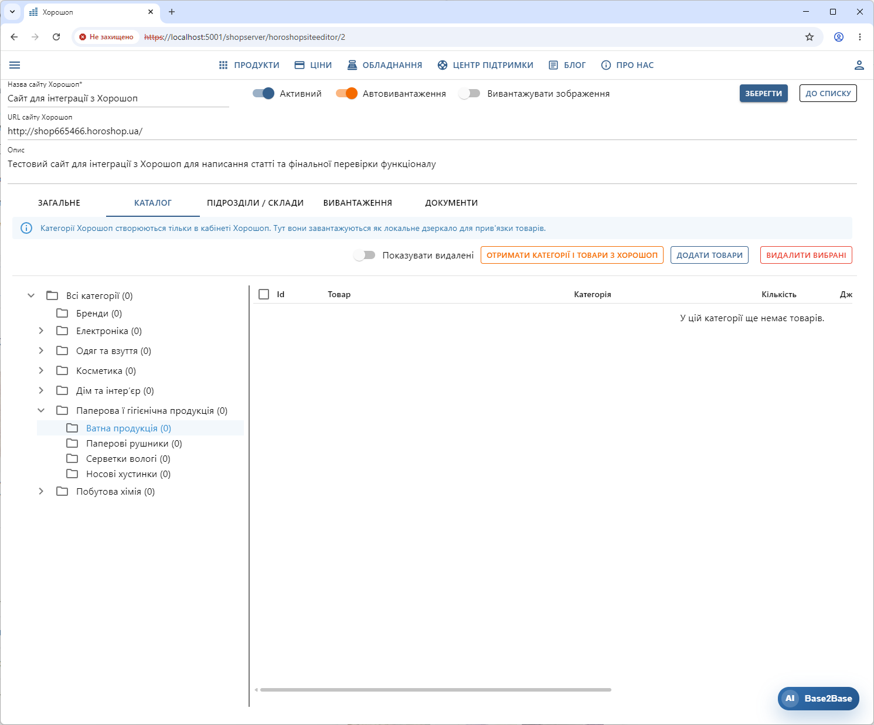
Task: Click the URL сайту Хорошоп input field
Action: (432, 131)
